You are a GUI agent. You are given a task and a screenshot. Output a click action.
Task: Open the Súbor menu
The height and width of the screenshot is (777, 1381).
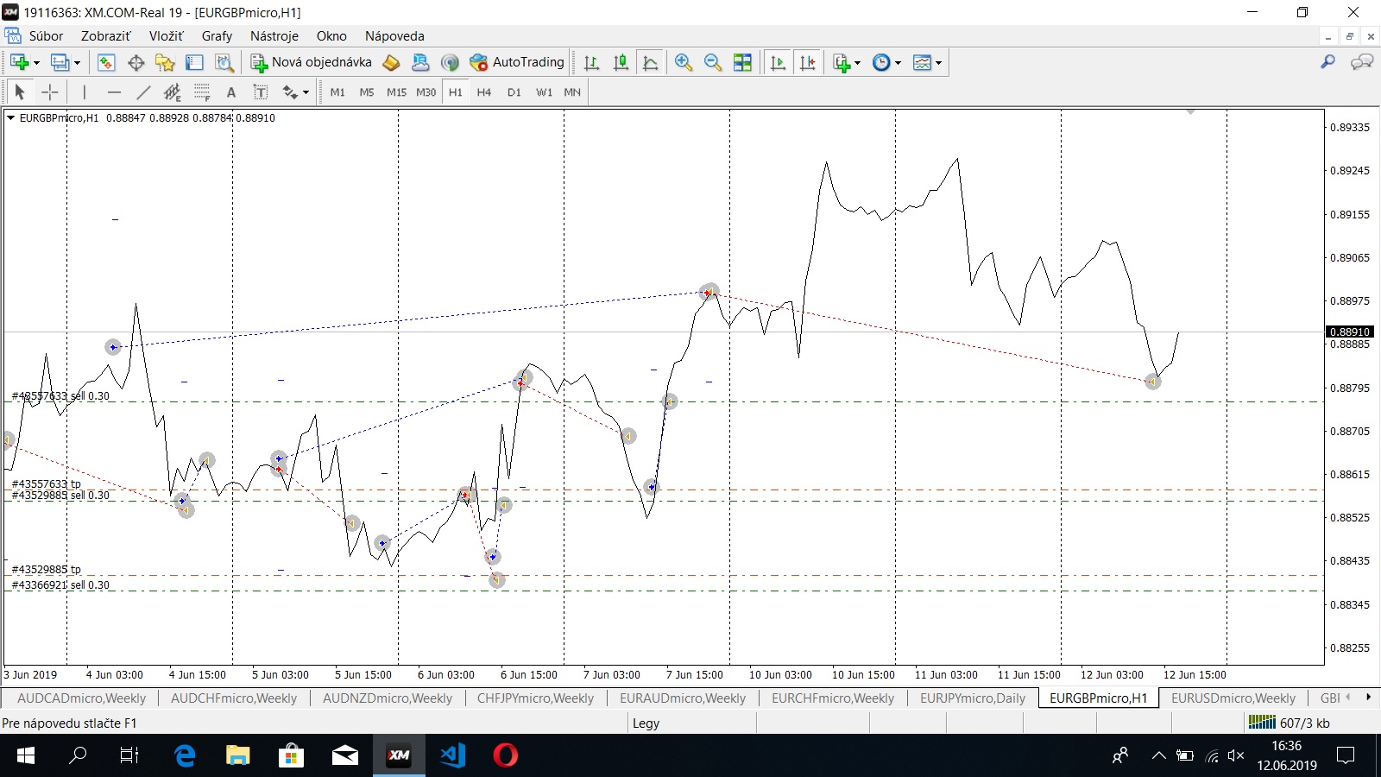46,36
